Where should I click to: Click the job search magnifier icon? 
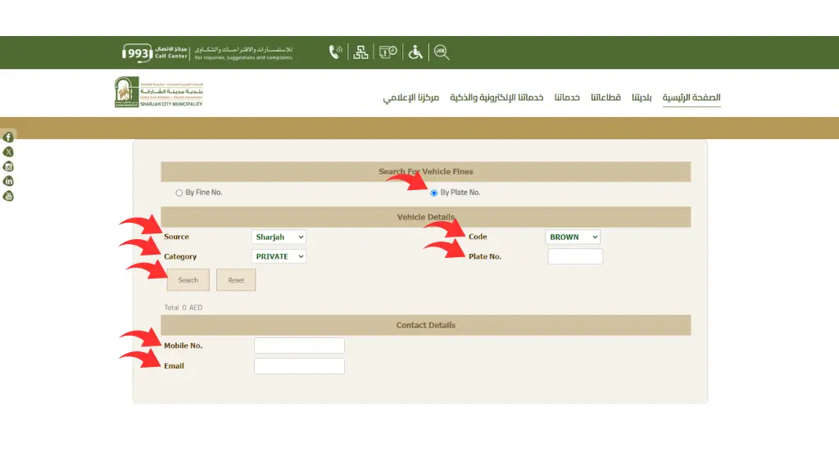[x=442, y=52]
